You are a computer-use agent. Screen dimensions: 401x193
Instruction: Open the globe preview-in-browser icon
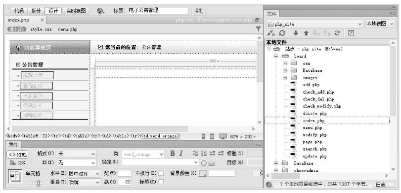pos(100,11)
